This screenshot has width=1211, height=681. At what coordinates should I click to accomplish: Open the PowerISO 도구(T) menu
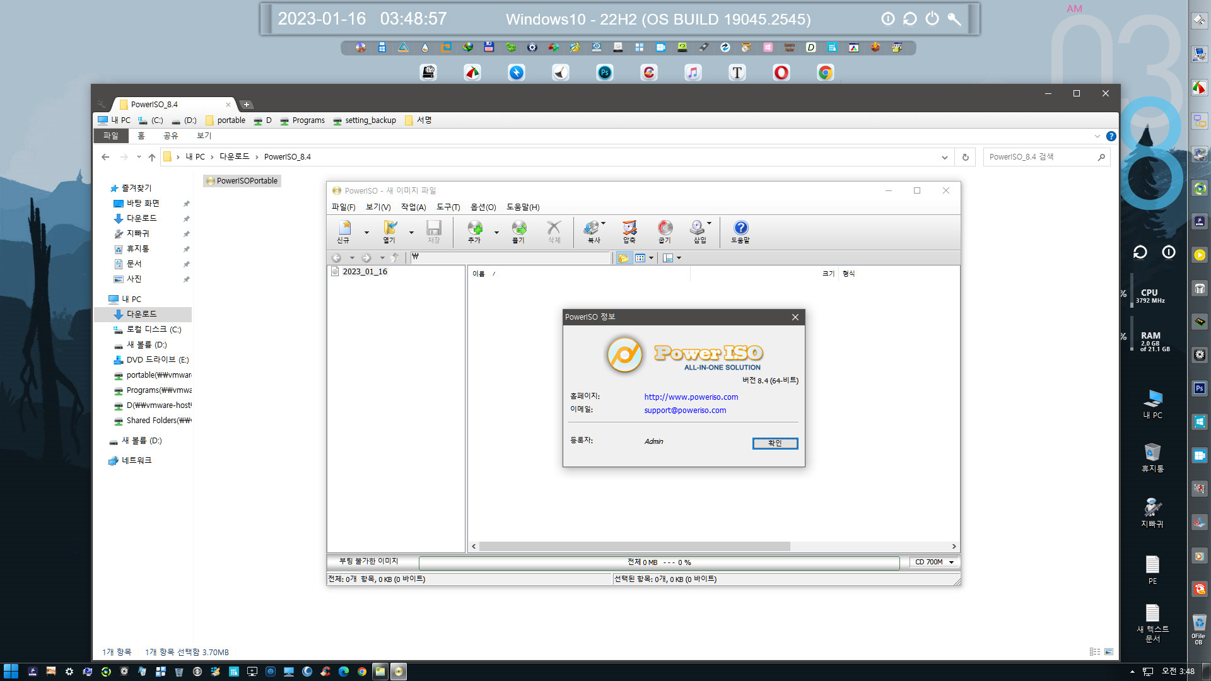pyautogui.click(x=448, y=207)
